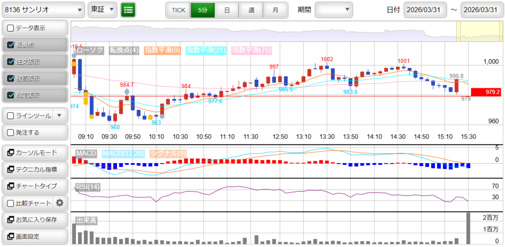The width and height of the screenshot is (505, 247).
Task: Enable the データ表示 checkbox
Action: 10,28
